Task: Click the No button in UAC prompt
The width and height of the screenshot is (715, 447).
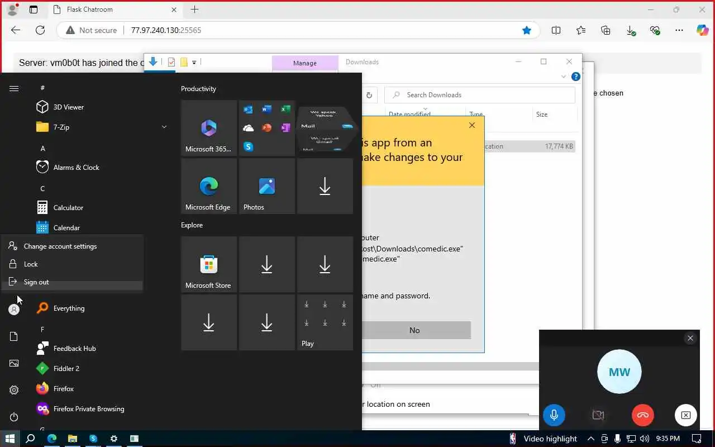Action: (414, 330)
